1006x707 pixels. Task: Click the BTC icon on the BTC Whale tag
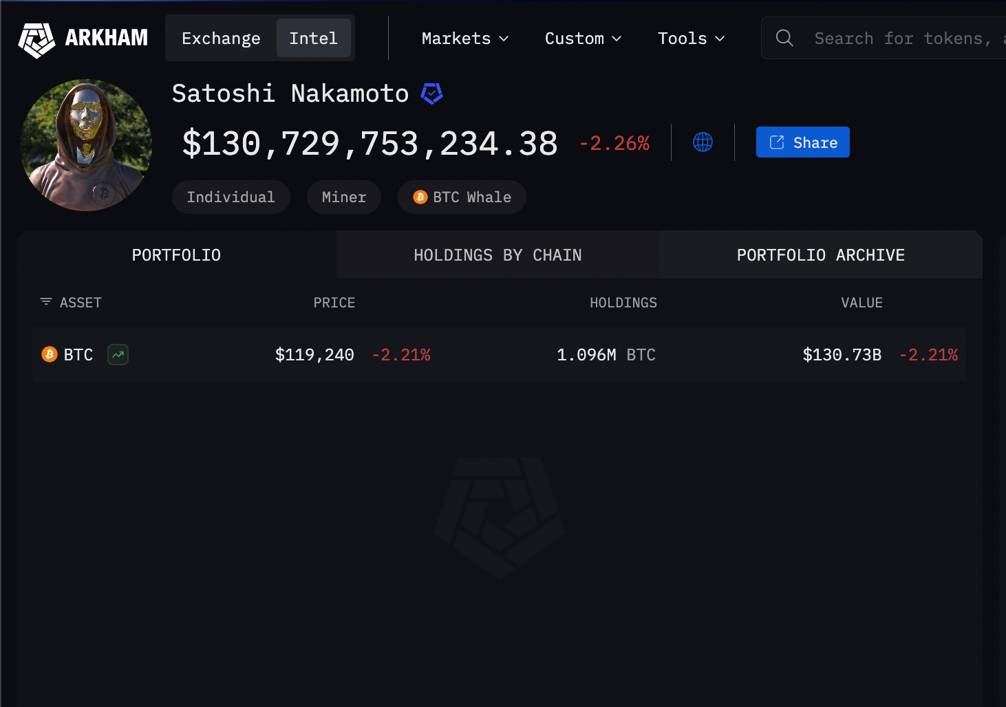[x=419, y=197]
